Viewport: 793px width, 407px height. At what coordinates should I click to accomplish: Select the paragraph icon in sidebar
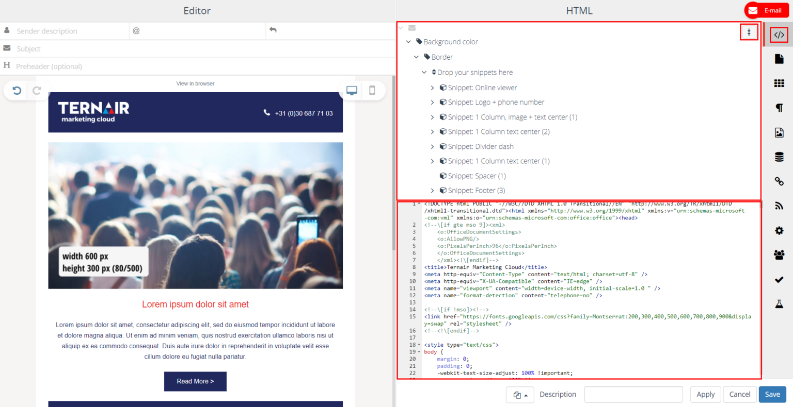click(779, 108)
